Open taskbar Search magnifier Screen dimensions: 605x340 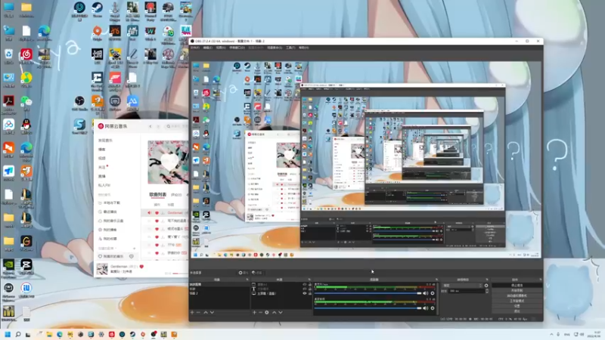(x=17, y=334)
